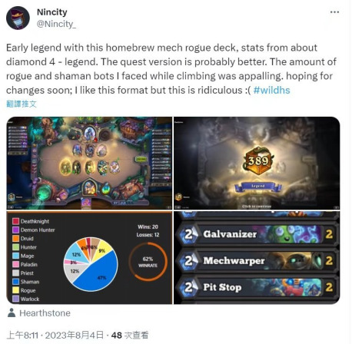The image size is (352, 344).
Task: Open the Hearthstone game board screenshot
Action: coord(89,163)
